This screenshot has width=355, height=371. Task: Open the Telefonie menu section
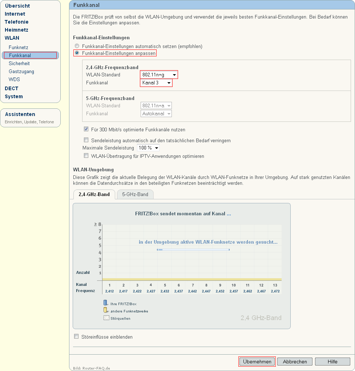(17, 22)
